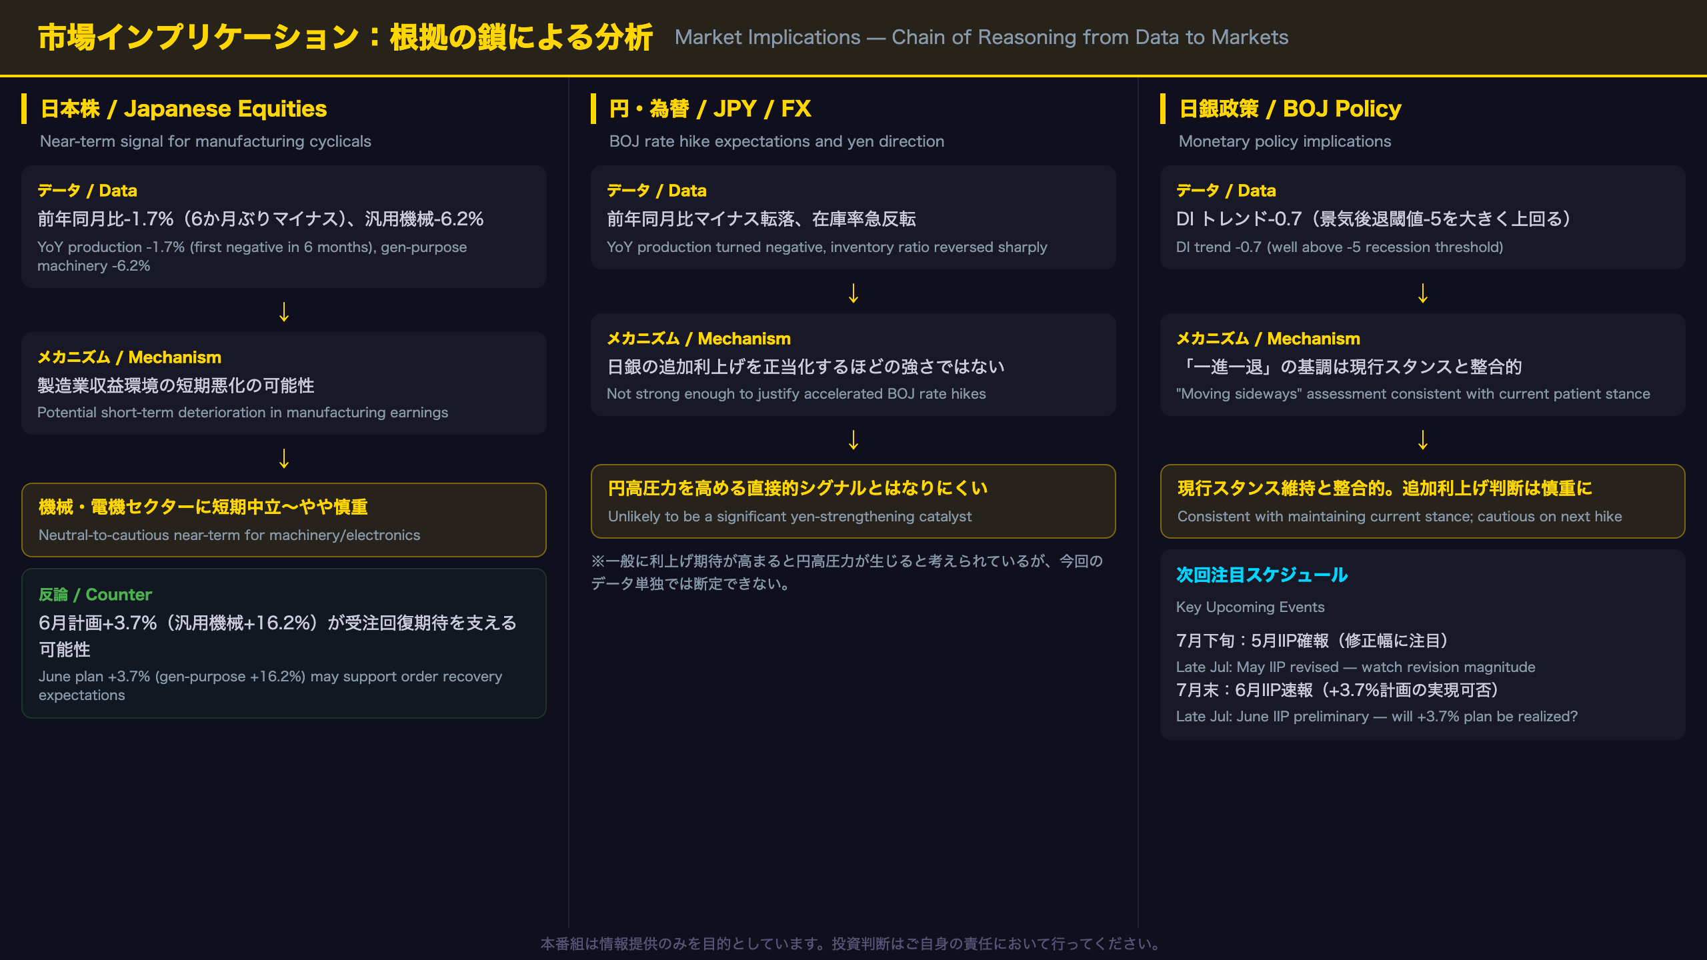Click the arrow below Equities Mechanism card
Viewport: 1707px width, 960px height.
point(284,458)
